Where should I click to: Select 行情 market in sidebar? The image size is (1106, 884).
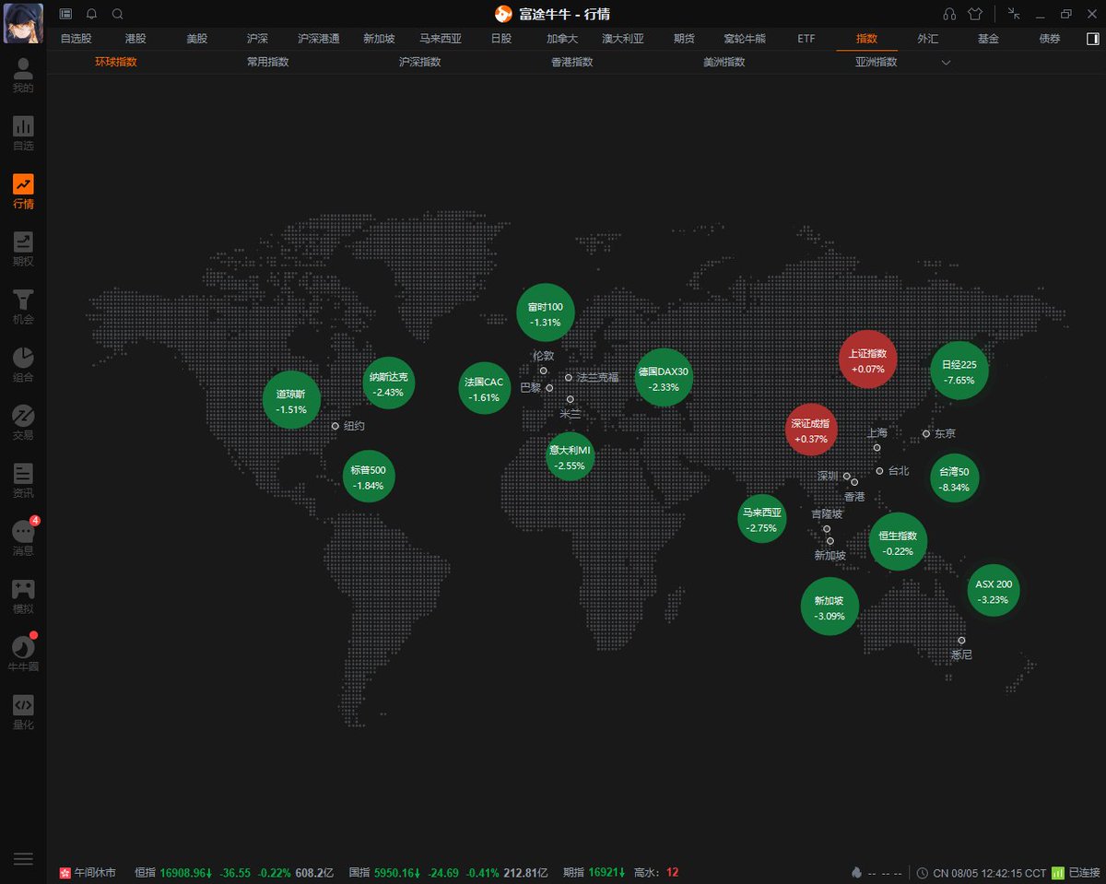tap(23, 192)
